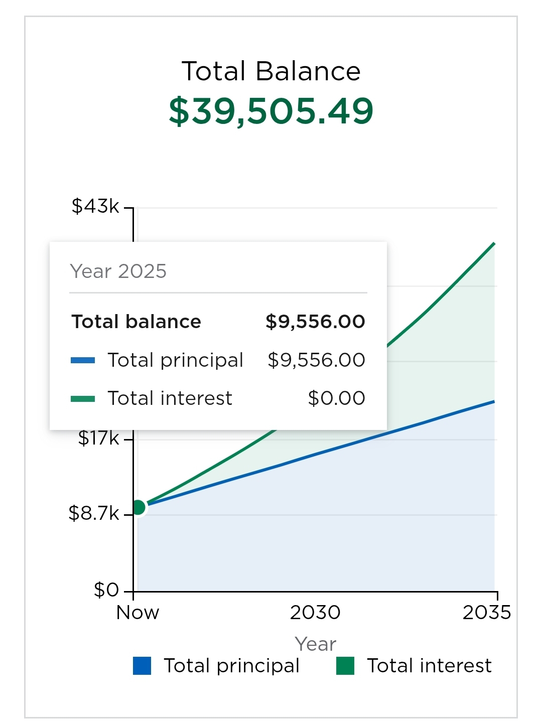The width and height of the screenshot is (542, 728).
Task: Click the blue line swatch in tooltip
Action: (83, 360)
